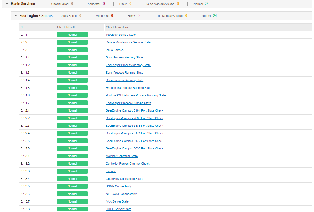
Task: Open Controller Region Channel Check link
Action: tap(128, 164)
